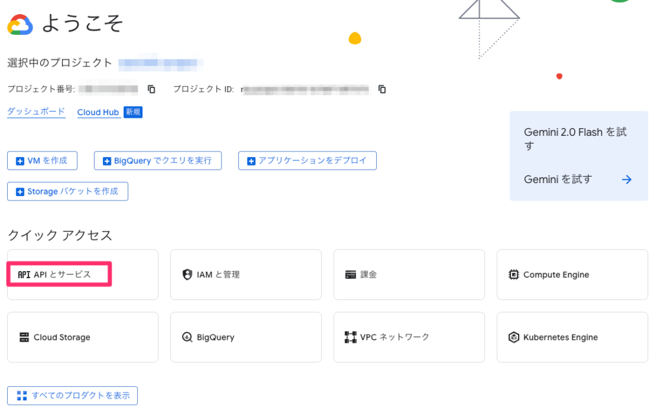Copy the project ID
The image size is (663, 414).
point(382,89)
